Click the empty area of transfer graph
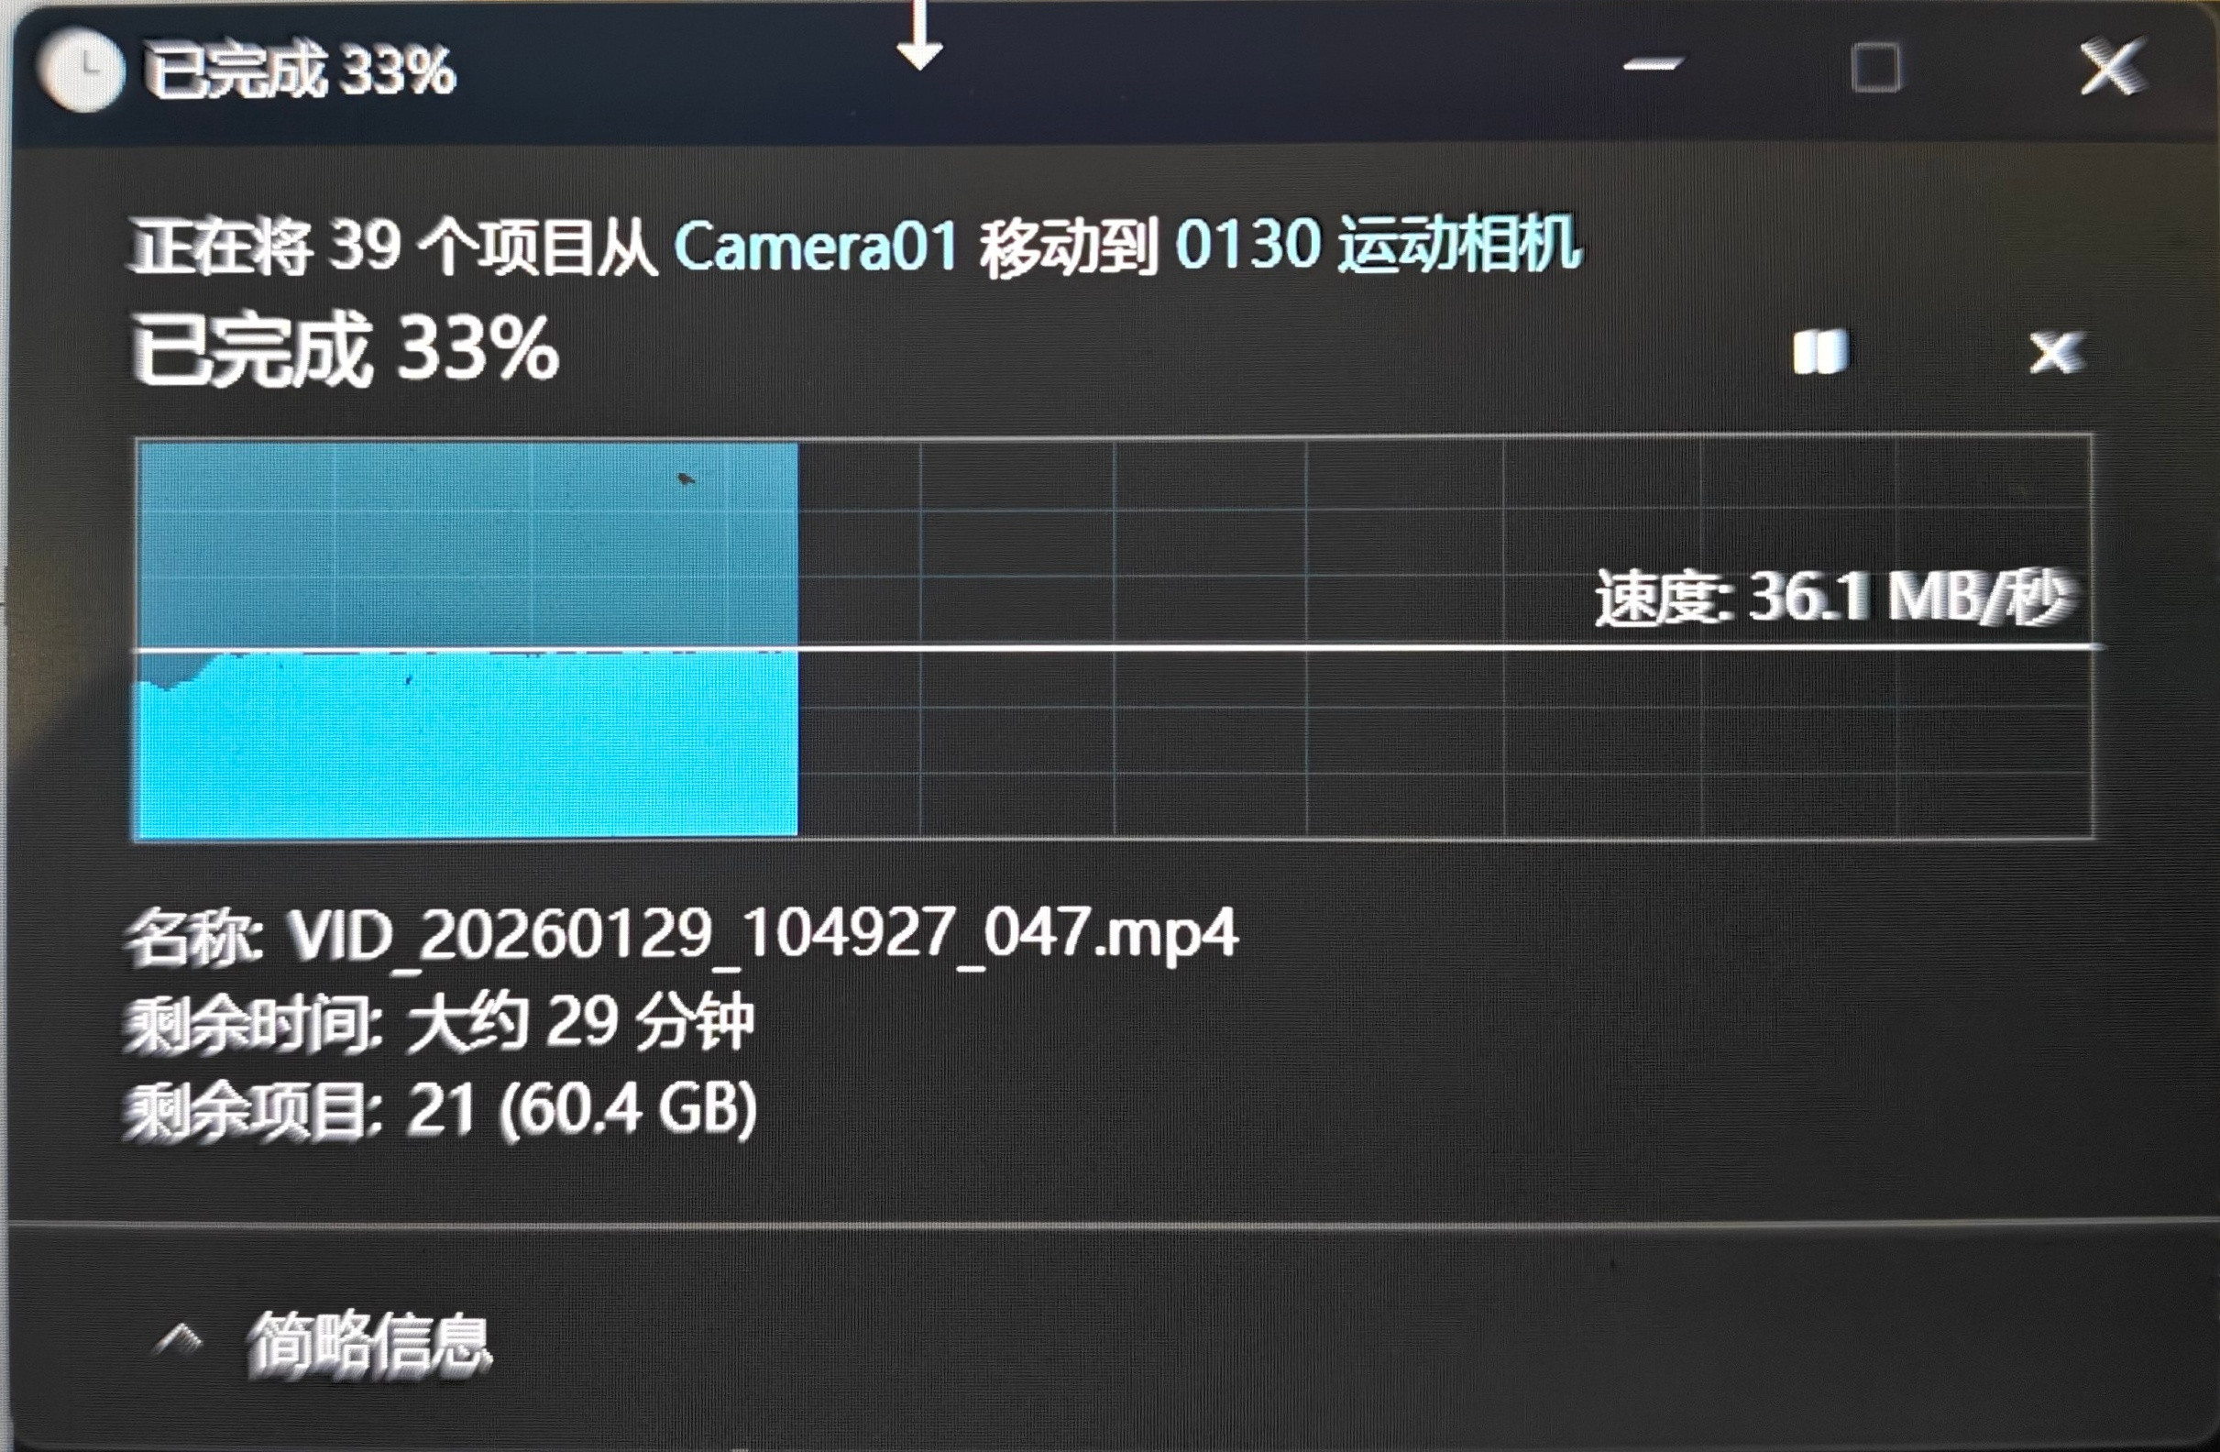The image size is (2220, 1452). point(1444,640)
